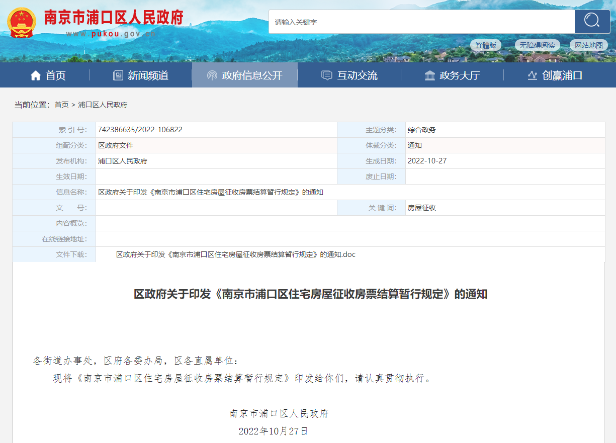Image resolution: width=616 pixels, height=443 pixels.
Task: Click the fingerprint icon beside 政府信息公开
Action: 212,75
